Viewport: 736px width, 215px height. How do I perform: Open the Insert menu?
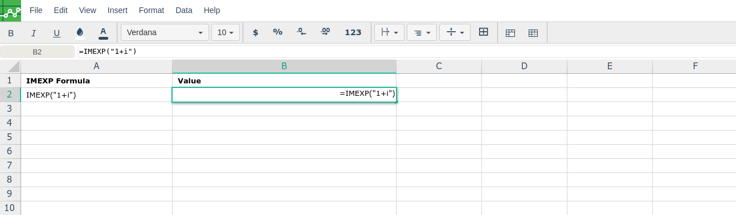pyautogui.click(x=117, y=10)
